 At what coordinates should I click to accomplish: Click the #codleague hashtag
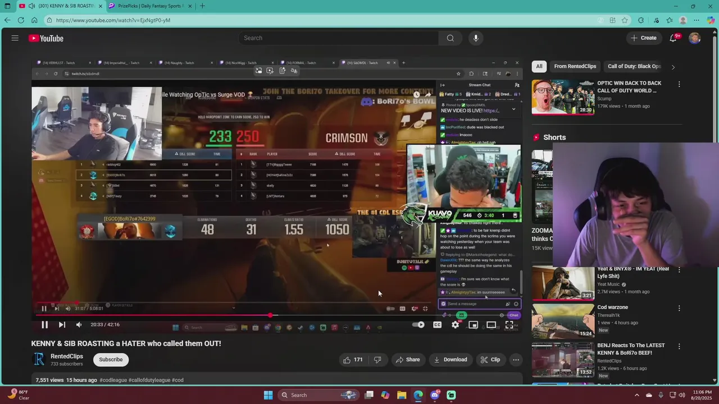pos(113,380)
